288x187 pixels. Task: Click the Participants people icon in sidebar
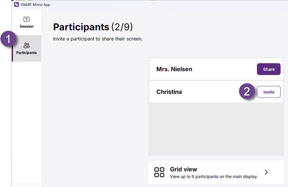(26, 46)
